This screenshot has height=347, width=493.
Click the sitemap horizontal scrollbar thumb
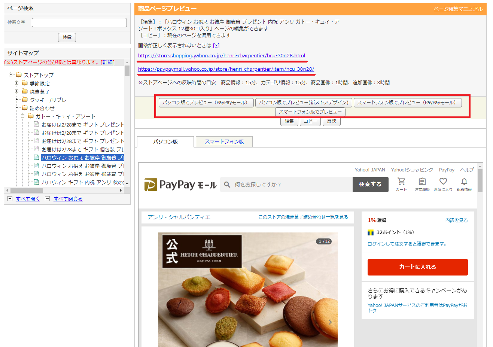pyautogui.click(x=27, y=191)
